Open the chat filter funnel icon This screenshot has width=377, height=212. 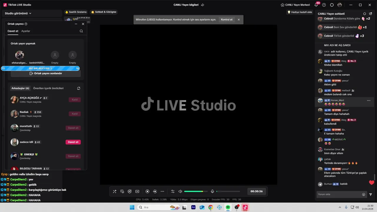(371, 194)
